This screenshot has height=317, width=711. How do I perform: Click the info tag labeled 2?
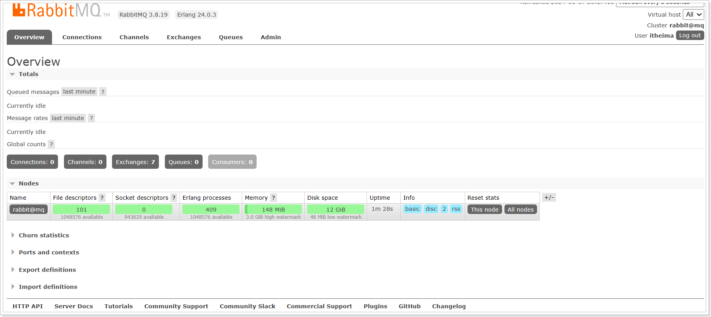coord(444,209)
